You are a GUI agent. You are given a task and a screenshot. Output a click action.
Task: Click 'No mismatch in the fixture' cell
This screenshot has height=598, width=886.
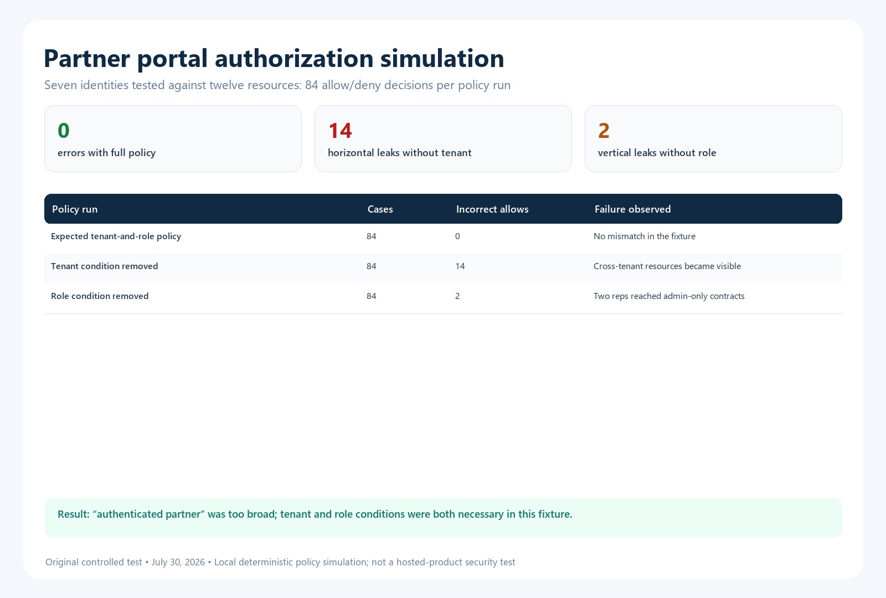(x=645, y=236)
